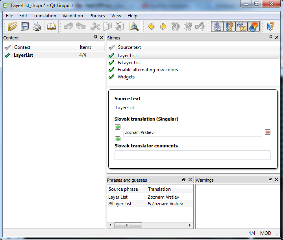The width and height of the screenshot is (283, 240).
Task: Float the Phrases and guesses panel
Action: (184, 180)
